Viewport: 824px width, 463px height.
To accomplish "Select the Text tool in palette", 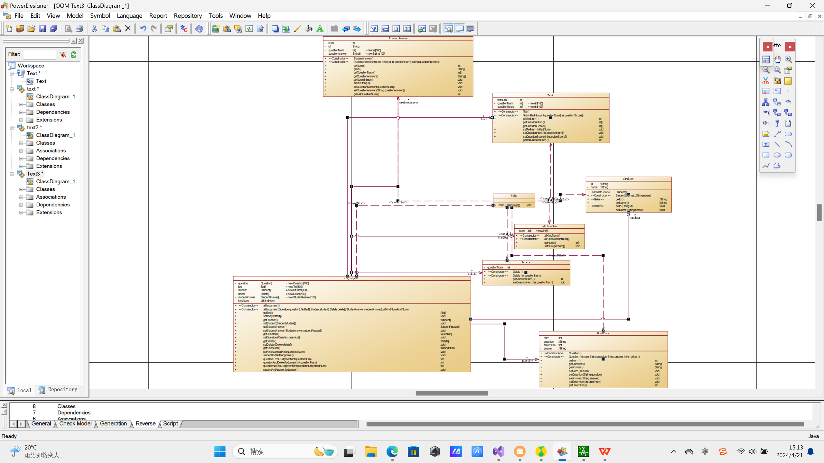I will click(x=766, y=144).
